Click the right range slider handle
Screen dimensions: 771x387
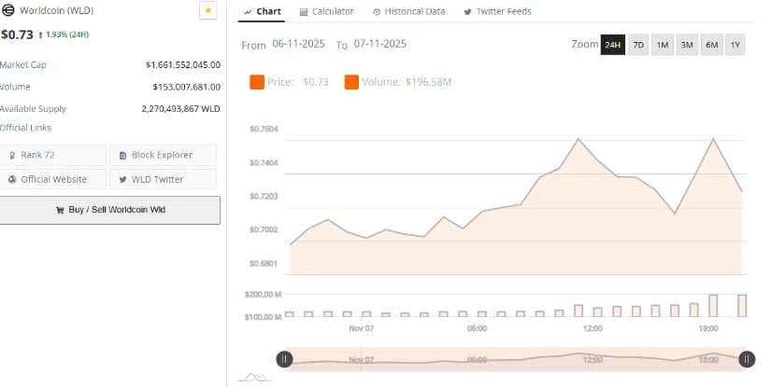747,359
